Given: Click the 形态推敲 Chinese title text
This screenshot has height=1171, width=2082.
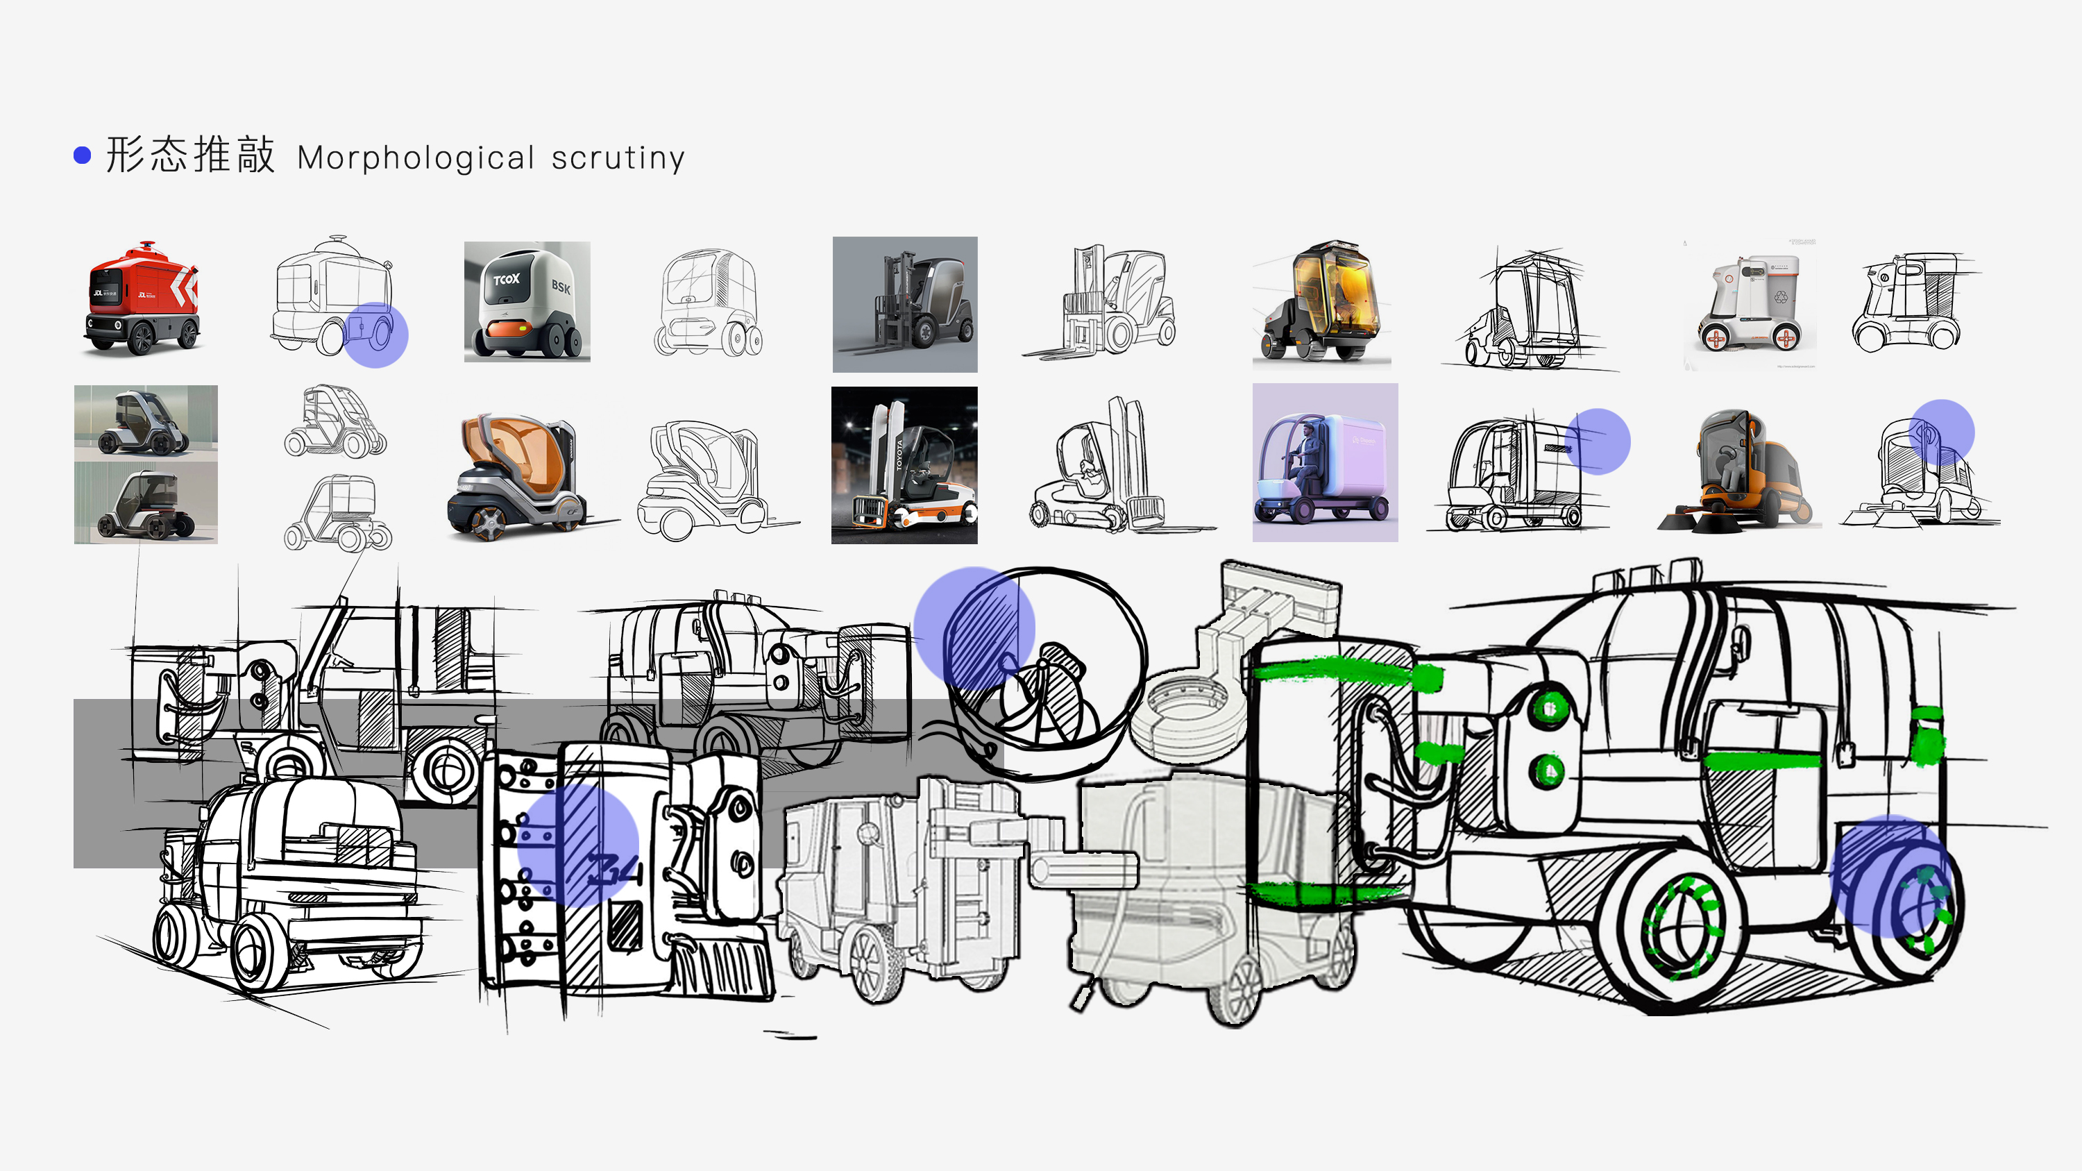Looking at the screenshot, I should click(x=191, y=155).
